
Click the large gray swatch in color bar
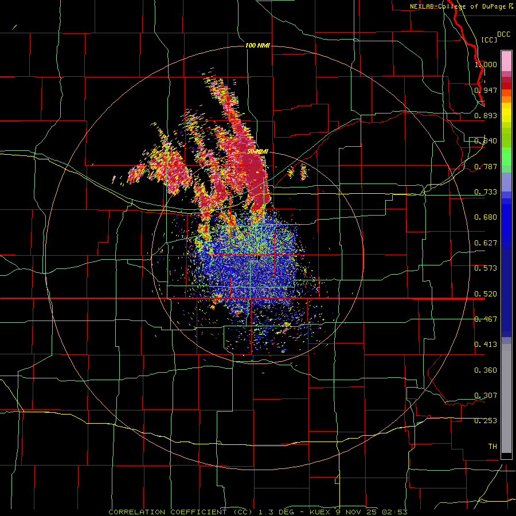506,398
